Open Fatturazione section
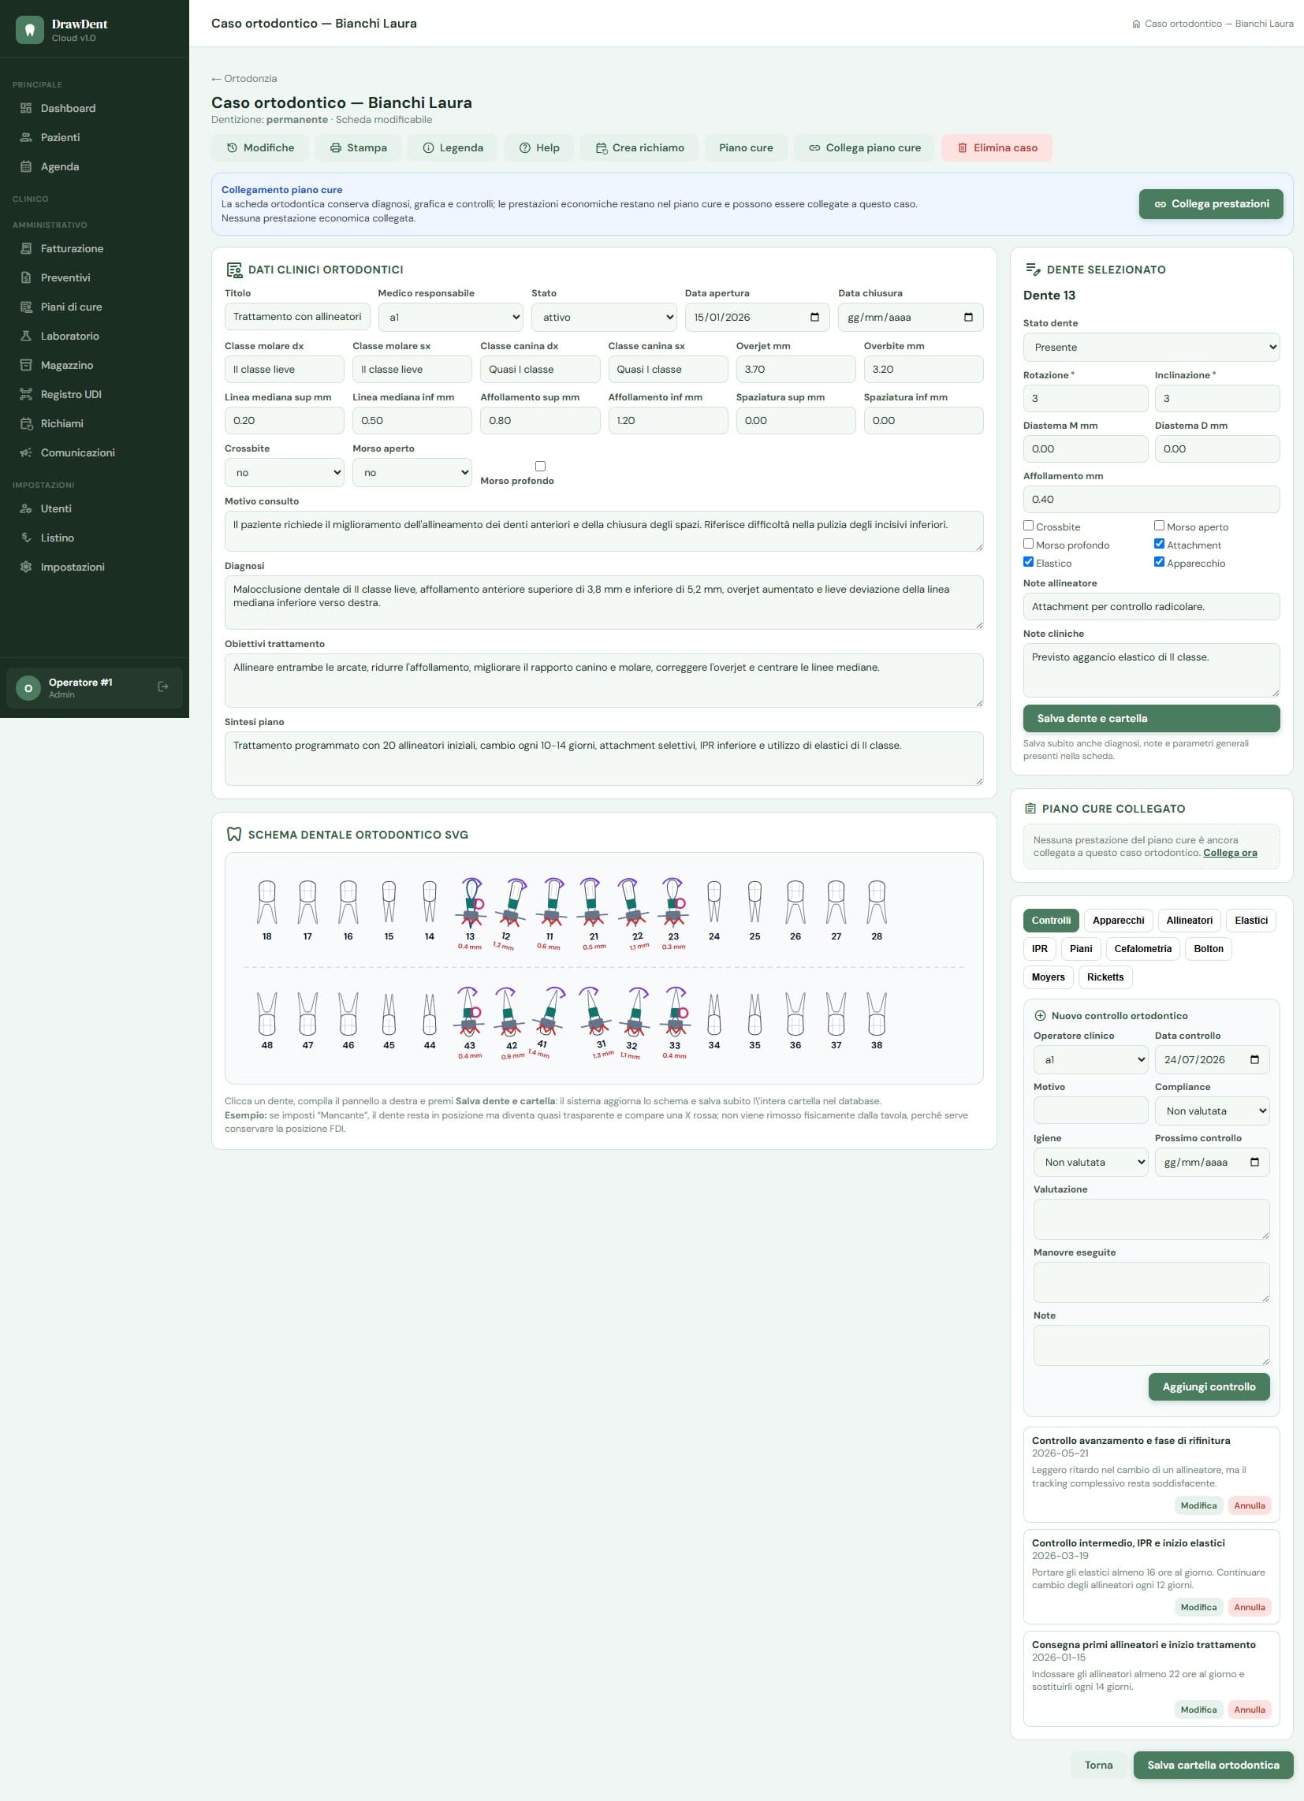This screenshot has width=1304, height=1801. 95,248
